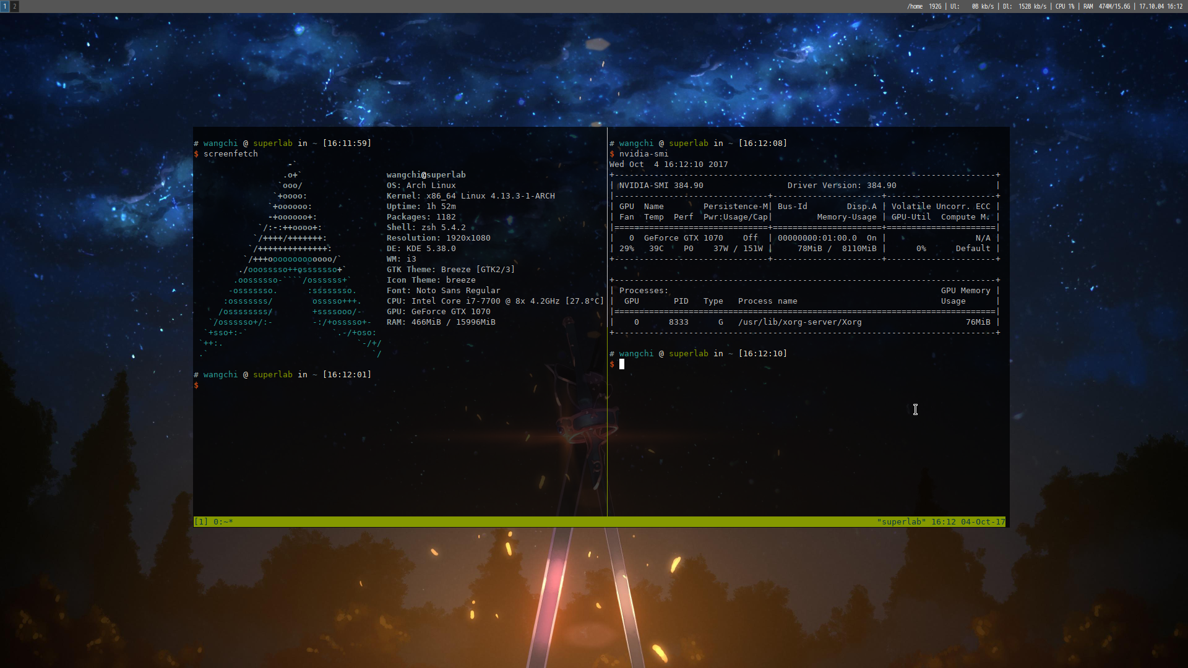Click the memory usage '78MiB / 8110MiB'
Image resolution: width=1188 pixels, height=668 pixels.
(x=837, y=249)
